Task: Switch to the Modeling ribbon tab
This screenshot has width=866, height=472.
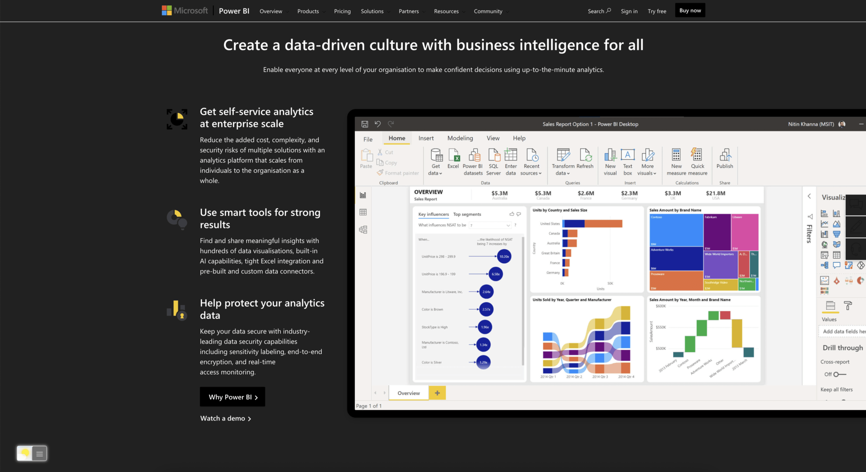Action: pyautogui.click(x=460, y=138)
